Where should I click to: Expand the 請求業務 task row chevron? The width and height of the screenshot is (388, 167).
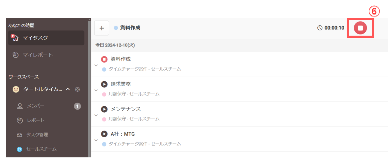click(96, 90)
